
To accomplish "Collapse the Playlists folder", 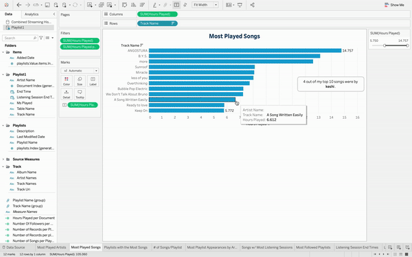I will pos(3,126).
